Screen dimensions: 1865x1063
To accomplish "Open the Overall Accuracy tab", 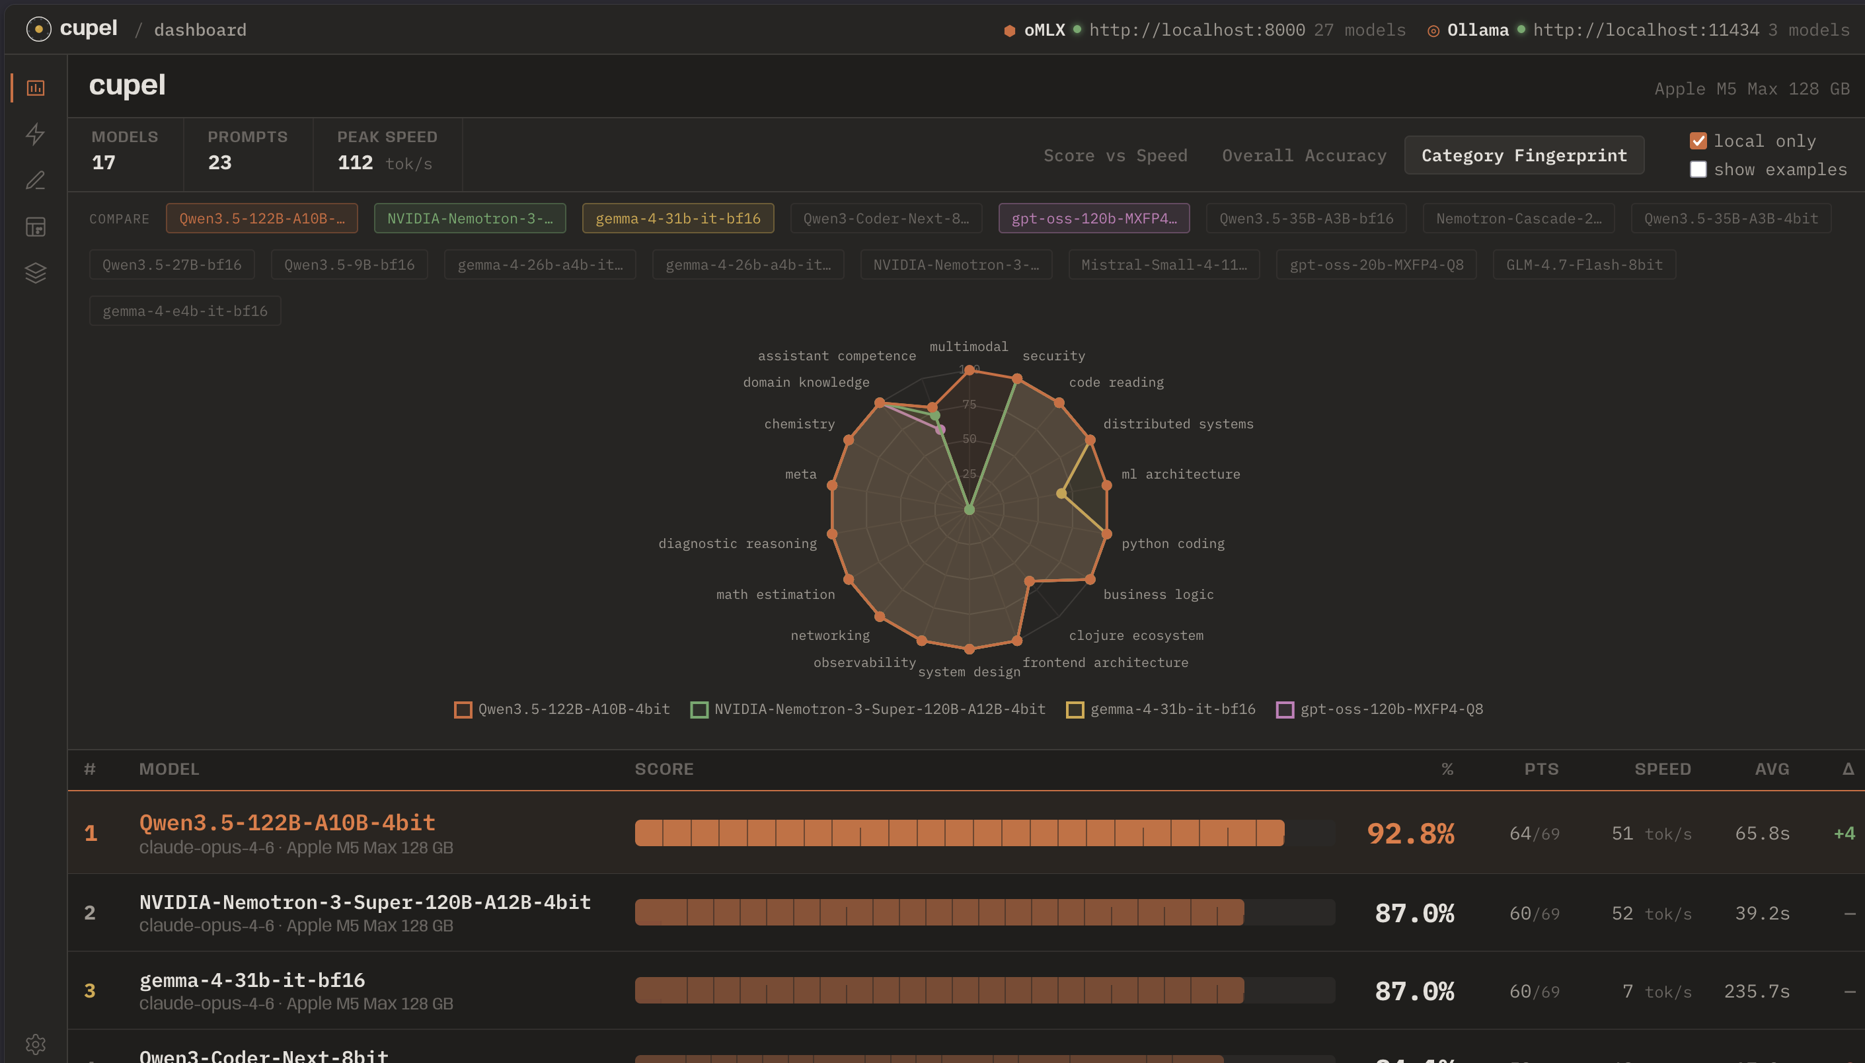I will click(1303, 155).
